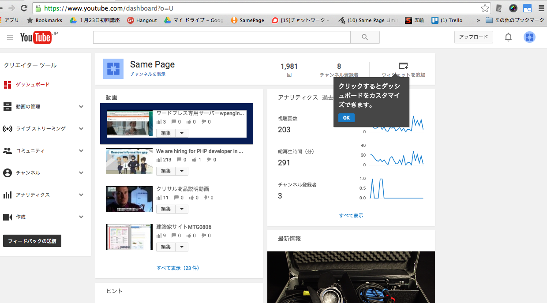Viewport: 547px width, 303px height.
Task: Open the We are hiring for PHP developer title
Action: tap(199, 151)
